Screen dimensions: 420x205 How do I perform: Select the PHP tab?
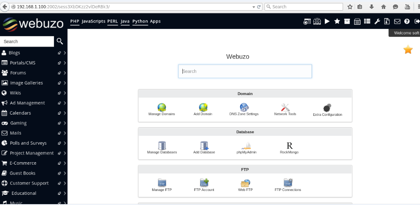[x=74, y=21]
